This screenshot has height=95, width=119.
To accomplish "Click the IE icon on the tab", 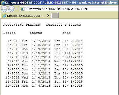I will (x=4, y=15).
